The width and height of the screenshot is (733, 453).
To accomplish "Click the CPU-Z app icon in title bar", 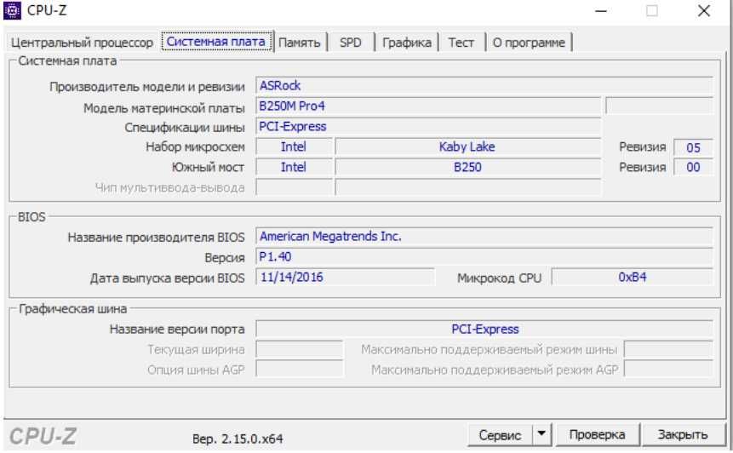I will tap(12, 10).
